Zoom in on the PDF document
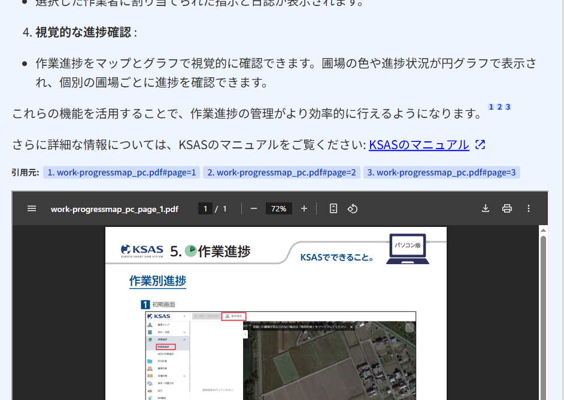The width and height of the screenshot is (564, 400). [x=304, y=208]
